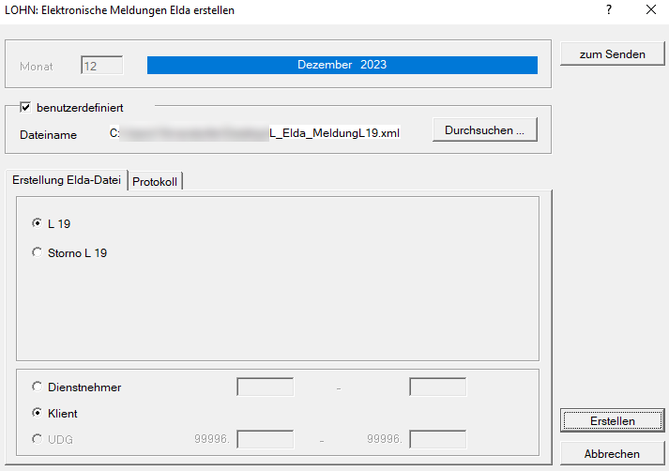Click the first UDG 99996 number field
This screenshot has height=471, width=669.
click(x=265, y=439)
